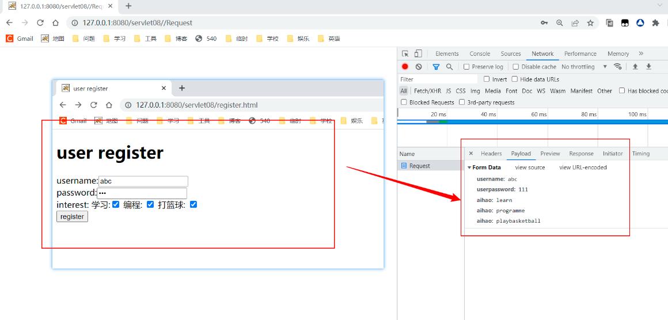Reload the outer browser page
Screen dimensions: 668x320
[40, 23]
